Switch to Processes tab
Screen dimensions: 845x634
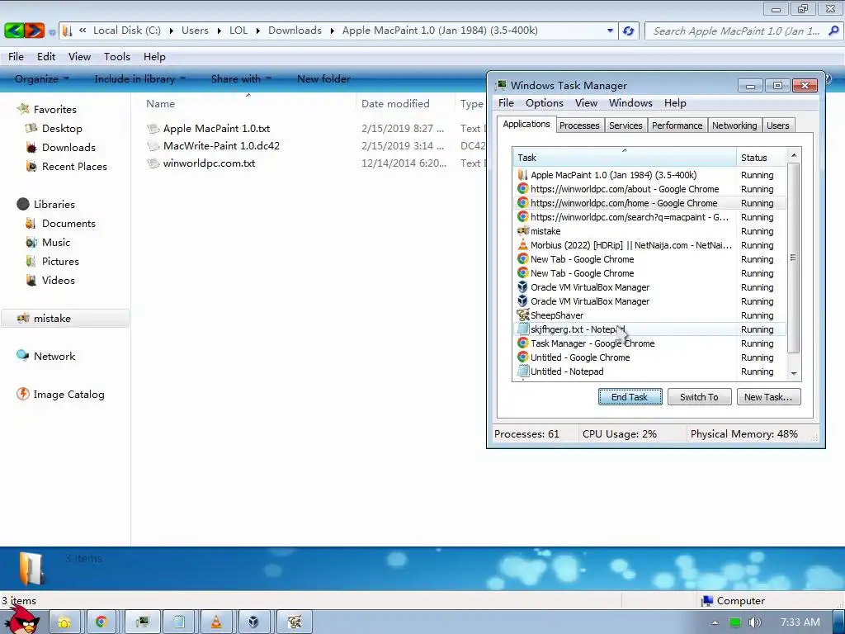point(579,125)
